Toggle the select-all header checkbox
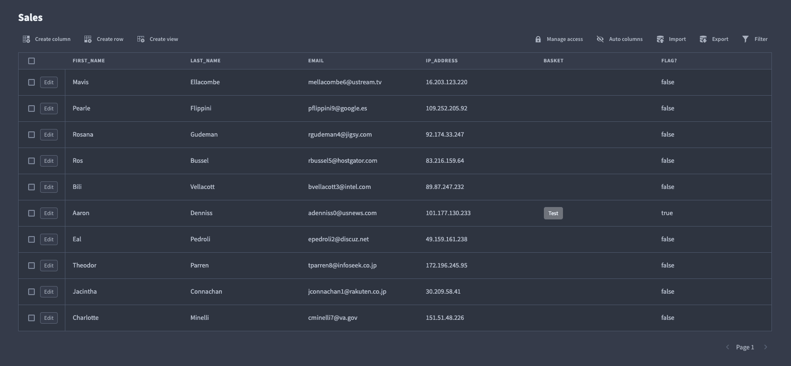 31,61
